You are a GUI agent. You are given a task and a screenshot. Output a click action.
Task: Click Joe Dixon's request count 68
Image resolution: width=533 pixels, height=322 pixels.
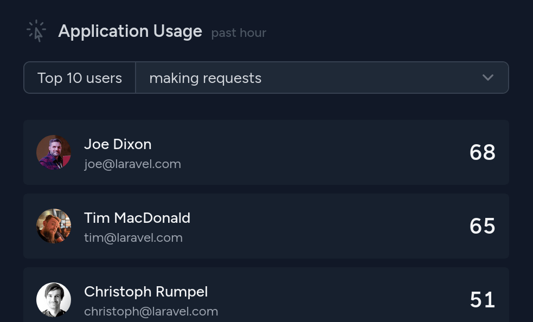click(482, 152)
